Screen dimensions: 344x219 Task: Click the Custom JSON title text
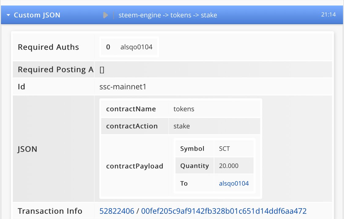37,15
